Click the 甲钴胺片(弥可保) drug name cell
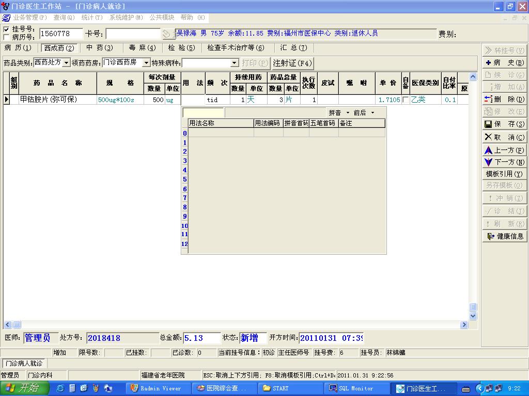Screen dimensions: 529x396 (x=58, y=100)
